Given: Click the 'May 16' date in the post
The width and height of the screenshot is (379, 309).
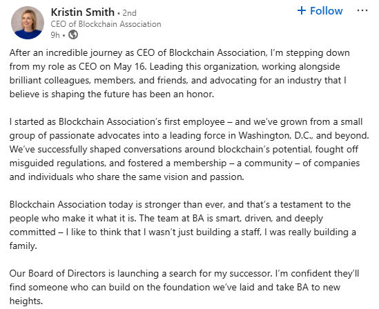Looking at the screenshot, I should coord(129,67).
